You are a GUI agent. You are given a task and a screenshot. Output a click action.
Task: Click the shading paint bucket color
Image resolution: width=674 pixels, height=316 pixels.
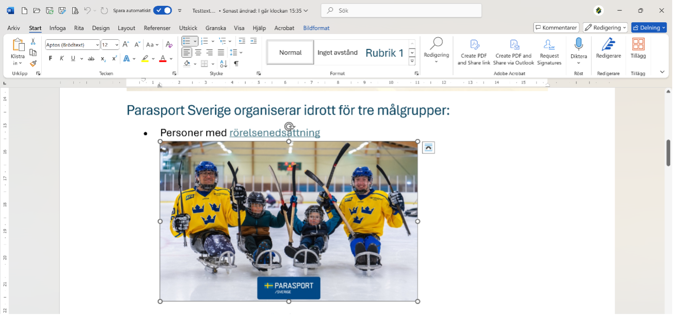point(187,63)
